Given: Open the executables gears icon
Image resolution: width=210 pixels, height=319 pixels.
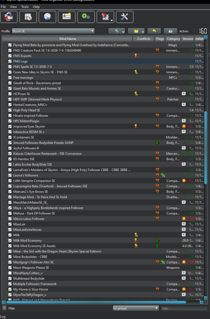Looking at the screenshot, I should point(86,17).
